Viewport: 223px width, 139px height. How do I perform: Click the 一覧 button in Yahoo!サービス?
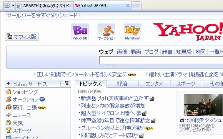(65, 83)
